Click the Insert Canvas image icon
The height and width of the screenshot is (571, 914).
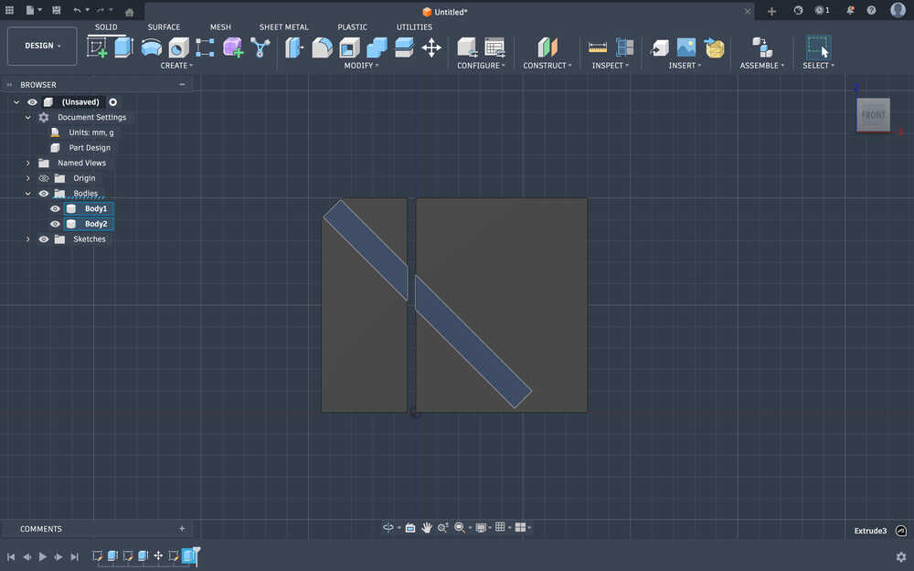686,48
